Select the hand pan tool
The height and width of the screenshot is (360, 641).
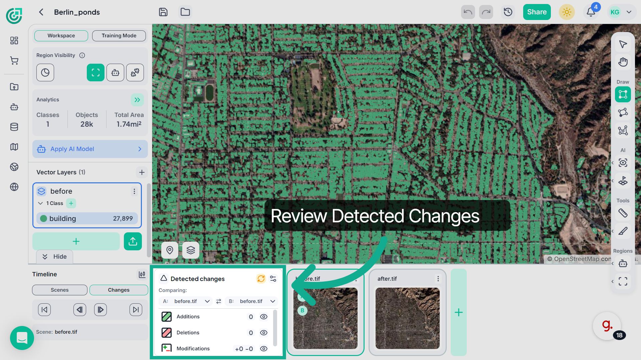[623, 62]
